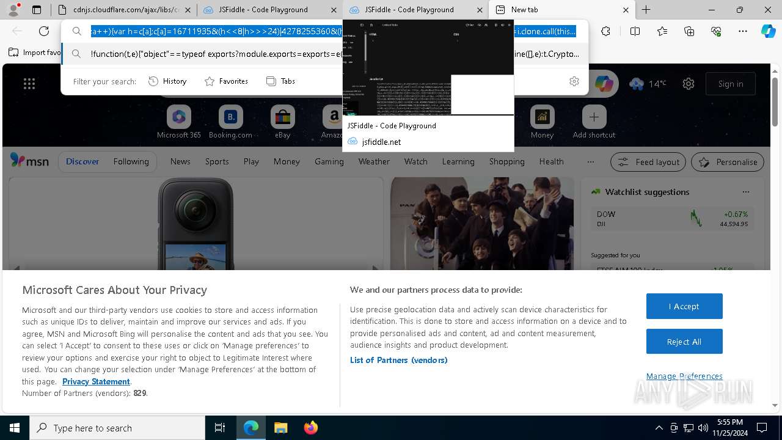Open the Shopping category
The height and width of the screenshot is (440, 782).
click(506, 161)
